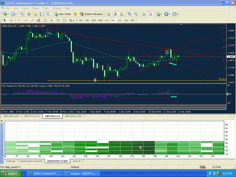The width and height of the screenshot is (236, 177).
Task: Select the H1 timeframe button
Action: tap(107, 20)
